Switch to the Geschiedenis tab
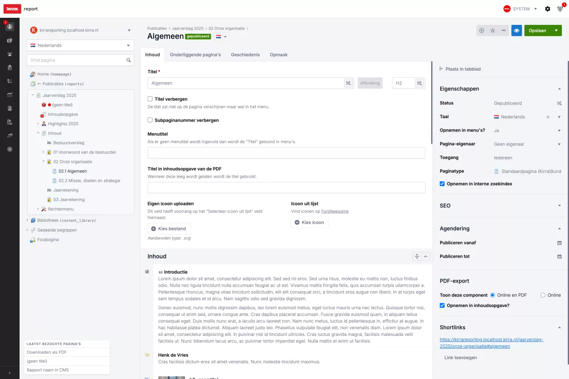 tap(245, 55)
